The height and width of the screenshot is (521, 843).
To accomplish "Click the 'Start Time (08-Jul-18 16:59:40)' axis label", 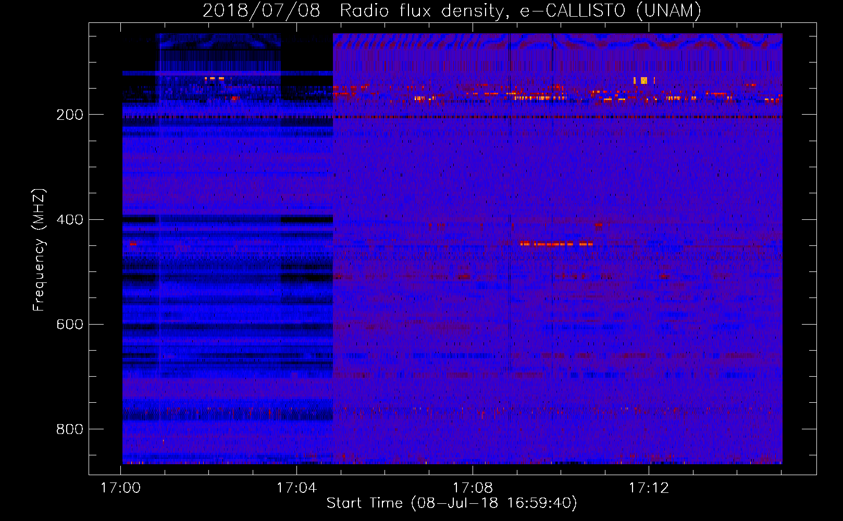I will (452, 503).
